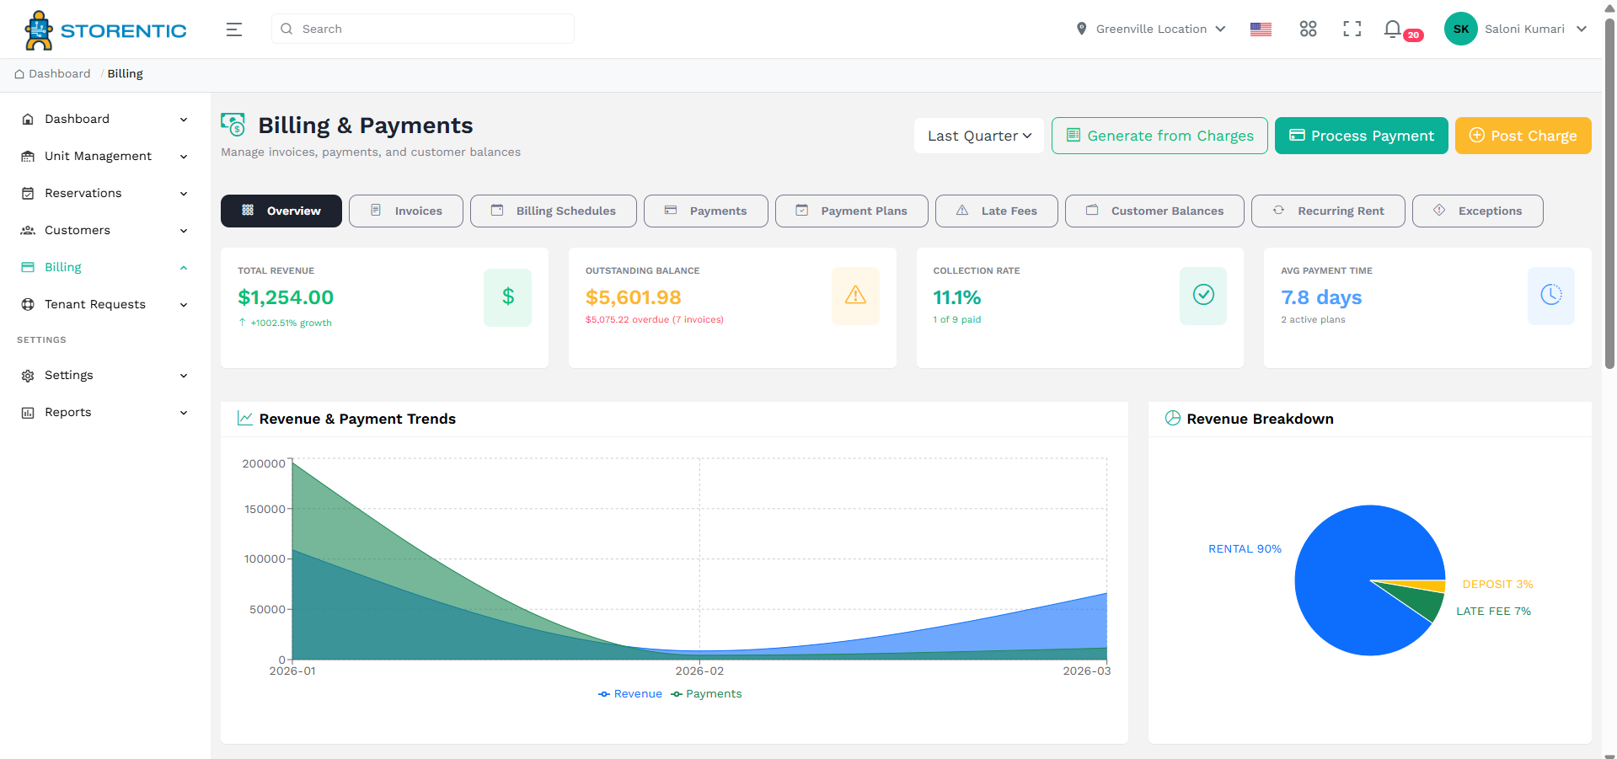This screenshot has height=759, width=1617.
Task: Toggle the Payments series in the trends legend
Action: [706, 693]
